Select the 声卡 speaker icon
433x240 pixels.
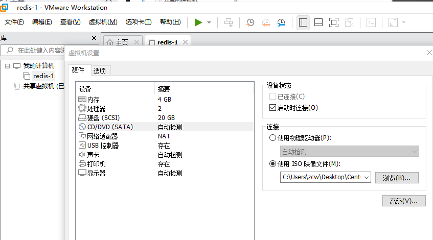tap(82, 155)
